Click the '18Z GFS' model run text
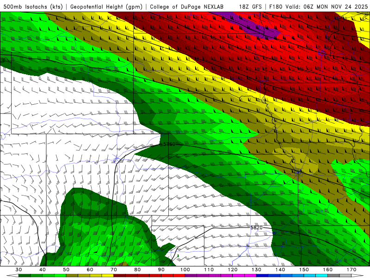Viewport: 370px width, 278px height. (250, 6)
